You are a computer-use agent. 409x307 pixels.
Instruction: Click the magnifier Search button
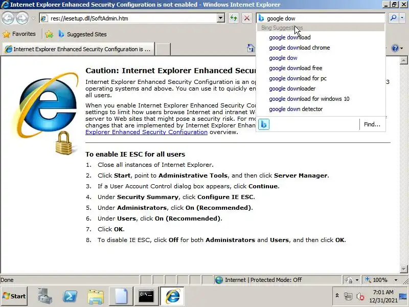[393, 18]
